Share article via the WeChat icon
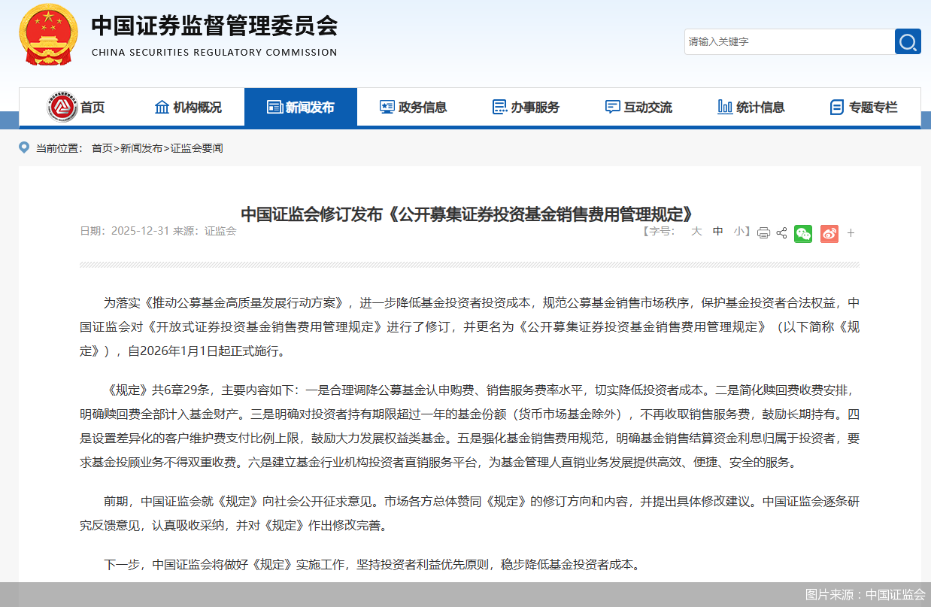The width and height of the screenshot is (931, 607). (x=802, y=233)
